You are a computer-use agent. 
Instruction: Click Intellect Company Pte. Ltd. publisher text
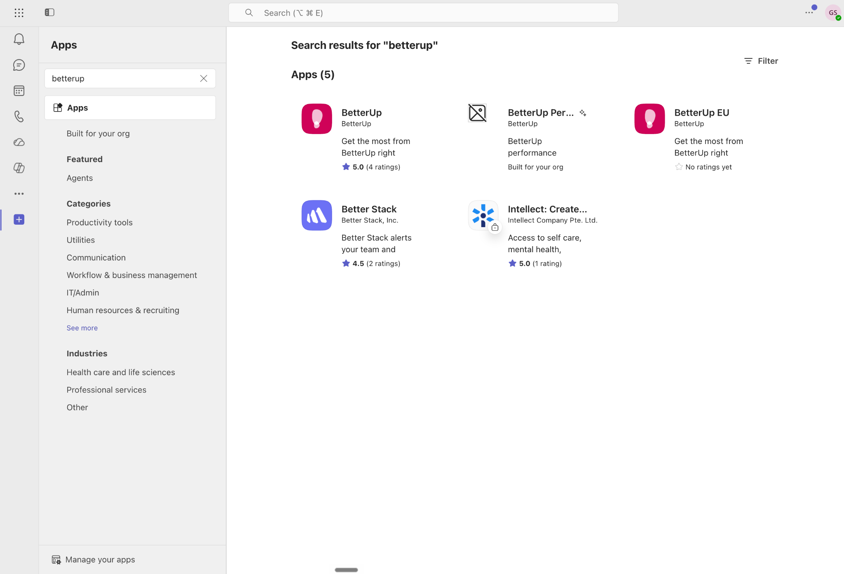click(552, 221)
